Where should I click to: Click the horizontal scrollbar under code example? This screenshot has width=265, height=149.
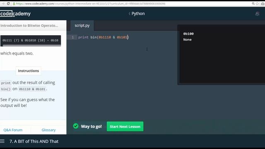tap(32, 46)
